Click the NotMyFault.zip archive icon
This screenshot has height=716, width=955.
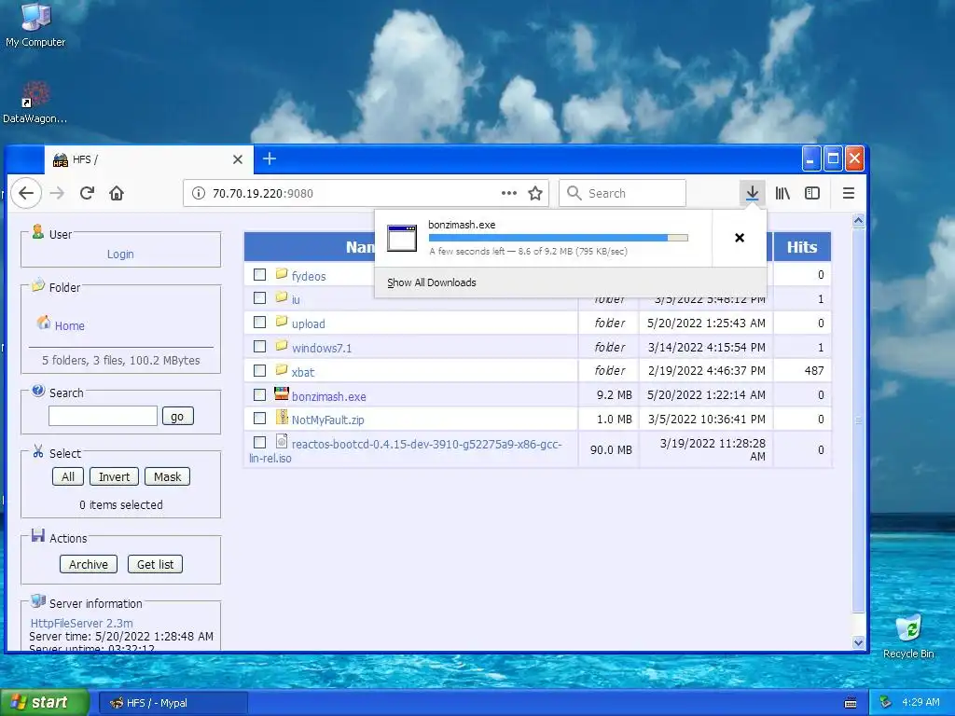(x=282, y=417)
